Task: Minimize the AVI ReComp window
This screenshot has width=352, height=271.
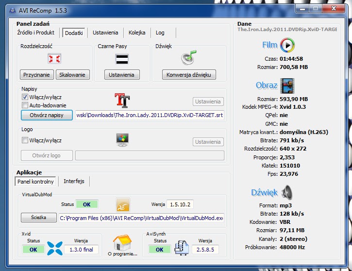Action: [302, 9]
